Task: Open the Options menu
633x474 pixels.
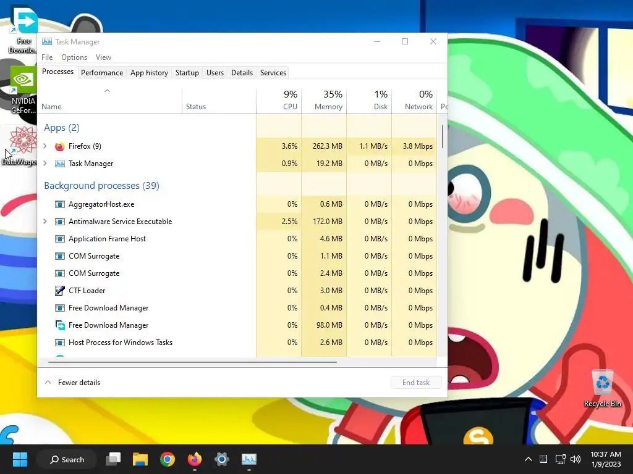Action: pos(74,57)
